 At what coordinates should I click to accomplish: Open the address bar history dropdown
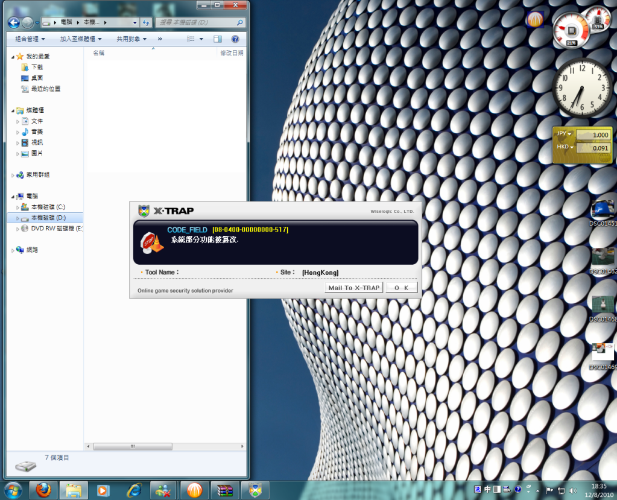[x=134, y=23]
